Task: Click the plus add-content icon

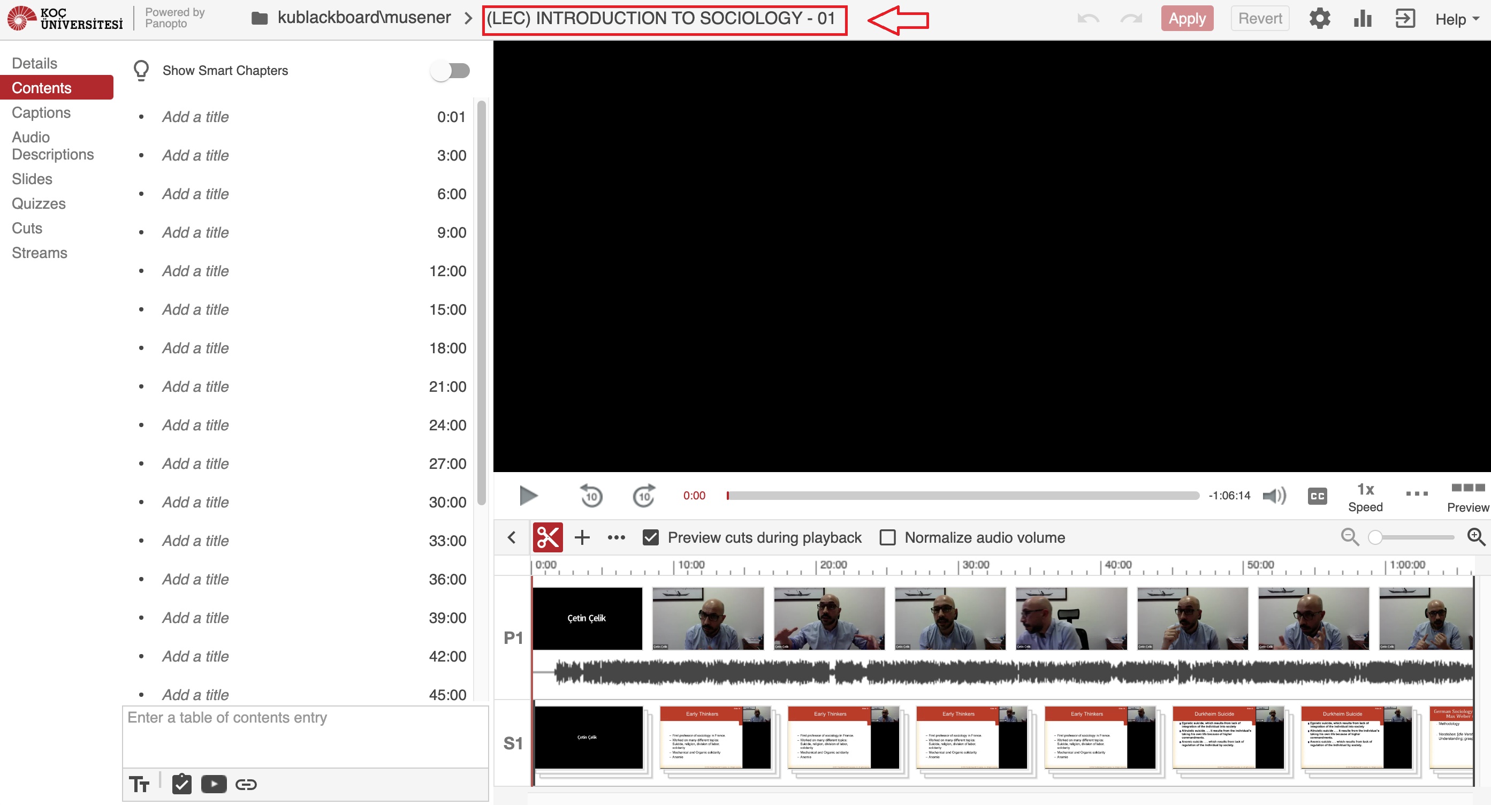Action: 582,537
